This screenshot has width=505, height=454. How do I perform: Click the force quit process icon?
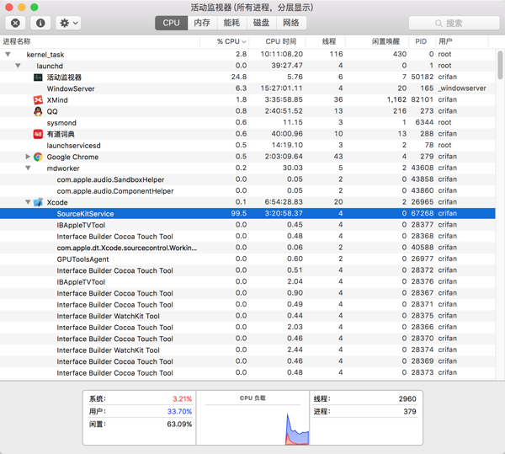(x=15, y=23)
